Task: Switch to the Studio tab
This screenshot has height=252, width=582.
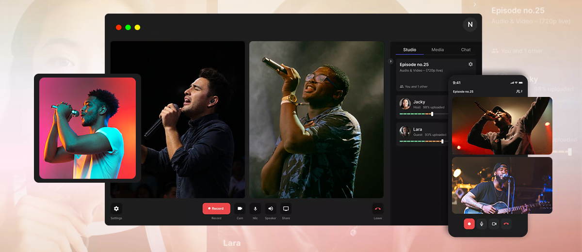Action: click(x=409, y=50)
